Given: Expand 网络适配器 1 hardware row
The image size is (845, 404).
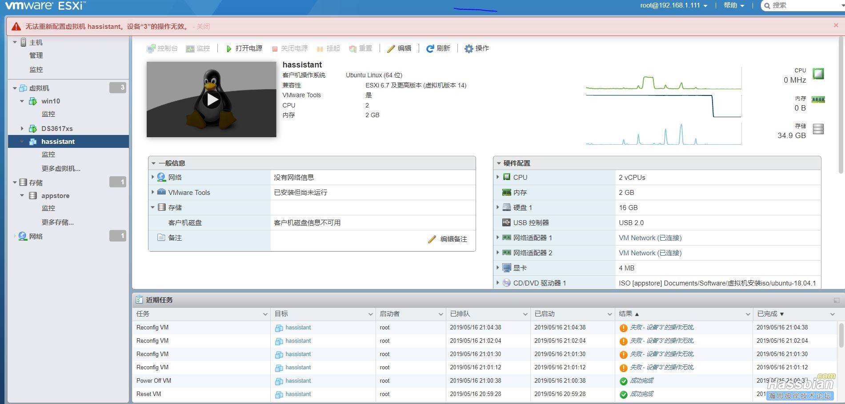Looking at the screenshot, I should click(498, 238).
